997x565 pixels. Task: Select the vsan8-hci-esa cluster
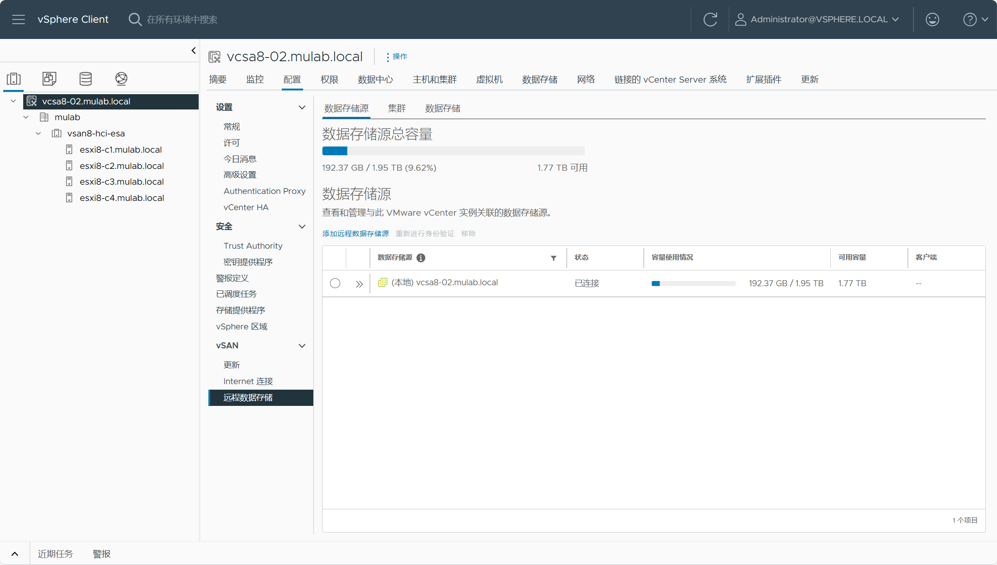[96, 134]
